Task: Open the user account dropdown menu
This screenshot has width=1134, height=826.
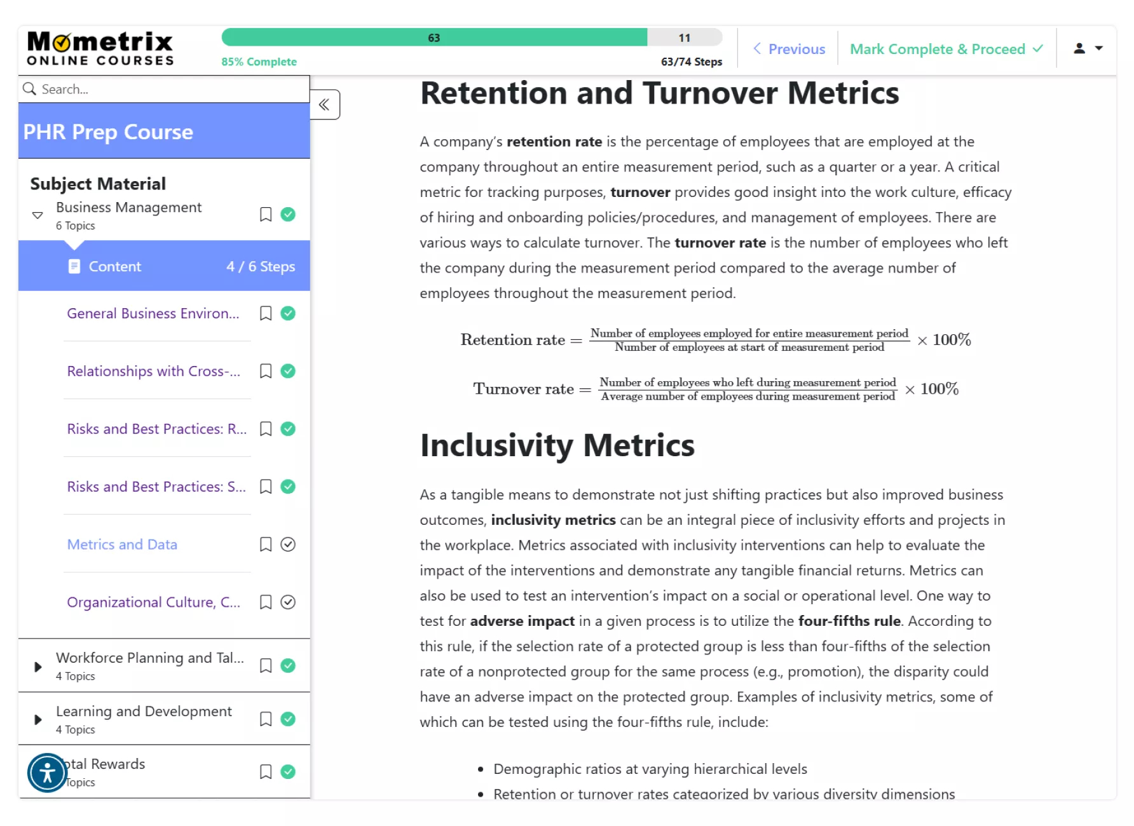Action: (x=1088, y=48)
